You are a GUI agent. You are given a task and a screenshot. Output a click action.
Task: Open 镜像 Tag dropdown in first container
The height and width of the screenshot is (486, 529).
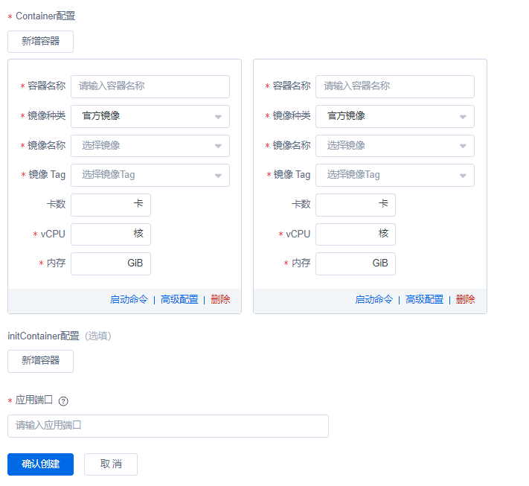point(150,176)
